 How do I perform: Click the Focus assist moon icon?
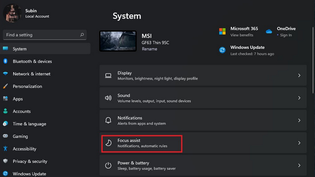tap(108, 143)
